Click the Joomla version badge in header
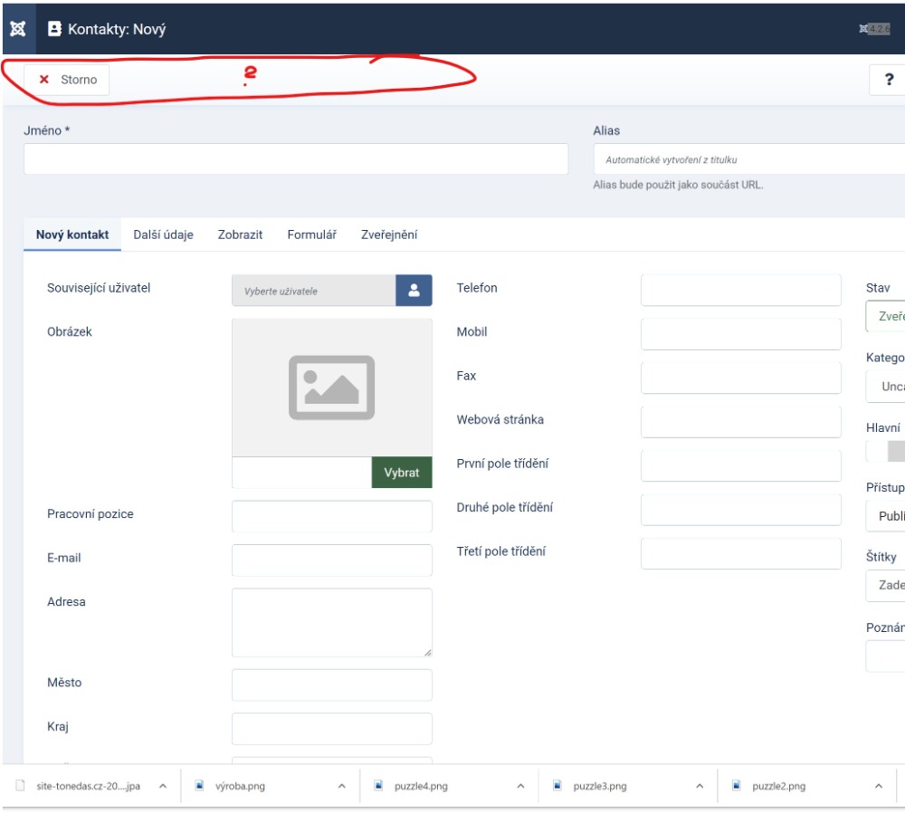Viewport: 905px width, 814px height. pyautogui.click(x=875, y=29)
